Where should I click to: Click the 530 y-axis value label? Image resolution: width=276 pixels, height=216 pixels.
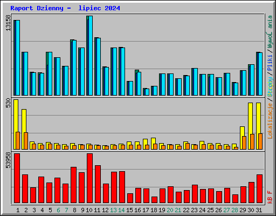click(x=8, y=103)
